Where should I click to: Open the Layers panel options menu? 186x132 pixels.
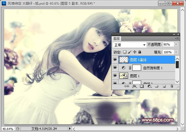[x=177, y=39]
